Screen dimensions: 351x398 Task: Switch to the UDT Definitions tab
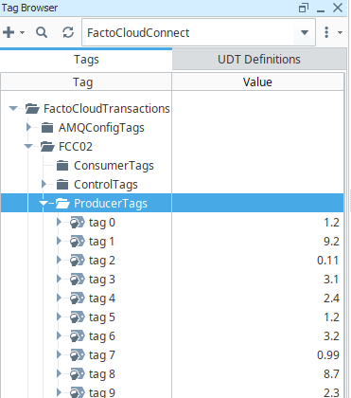point(259,60)
